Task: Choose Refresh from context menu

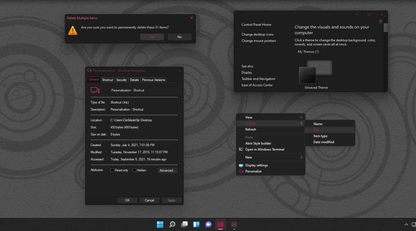Action: click(x=251, y=129)
